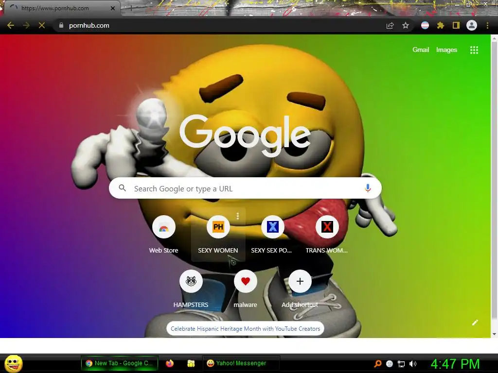Close the browser tab
This screenshot has height=373, width=498.
113,8
